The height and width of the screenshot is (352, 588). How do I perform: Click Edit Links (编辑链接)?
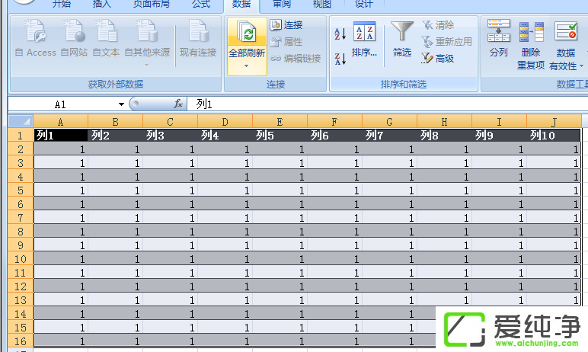coord(296,59)
